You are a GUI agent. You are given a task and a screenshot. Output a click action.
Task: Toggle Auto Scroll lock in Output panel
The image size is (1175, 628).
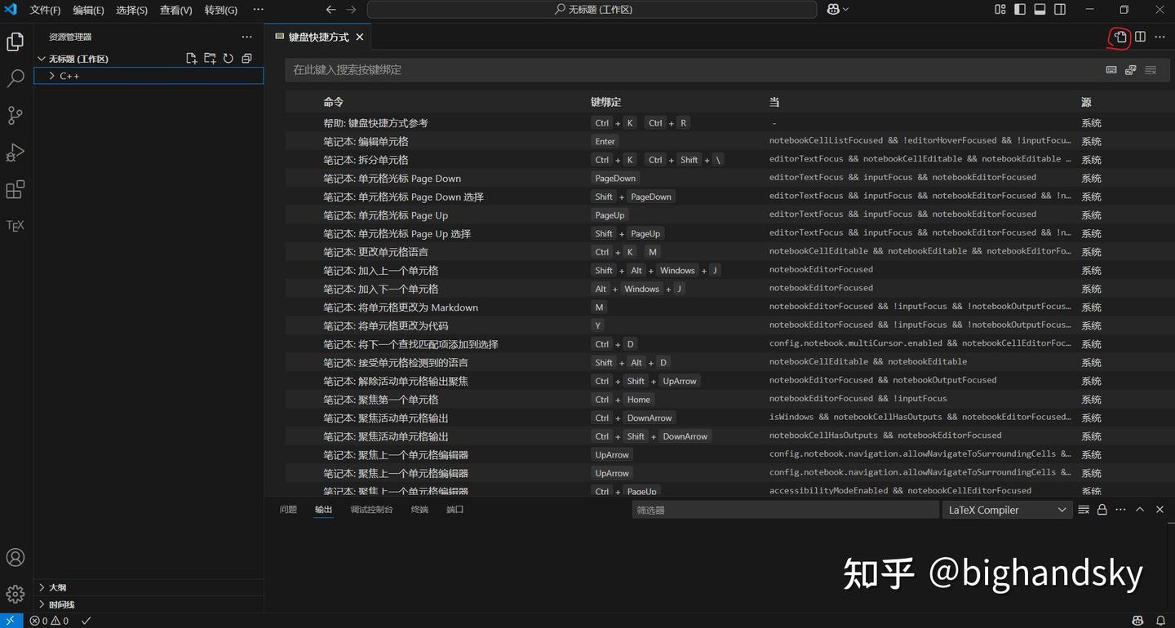(x=1102, y=509)
